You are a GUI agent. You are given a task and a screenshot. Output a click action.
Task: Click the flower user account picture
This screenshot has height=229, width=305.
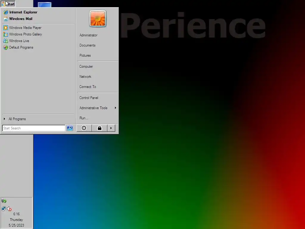point(98,18)
